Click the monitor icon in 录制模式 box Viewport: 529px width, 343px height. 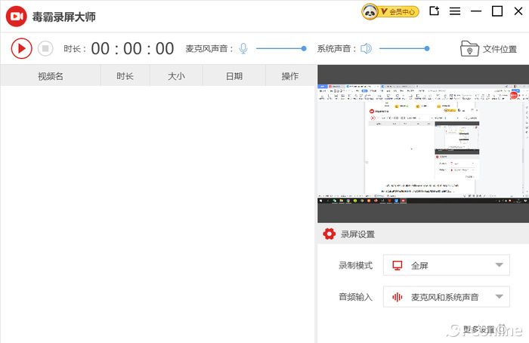(x=398, y=265)
